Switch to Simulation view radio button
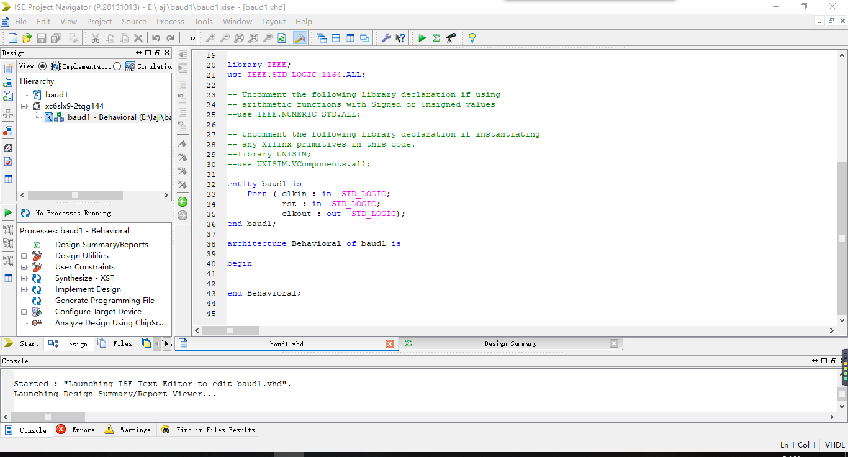 [118, 66]
